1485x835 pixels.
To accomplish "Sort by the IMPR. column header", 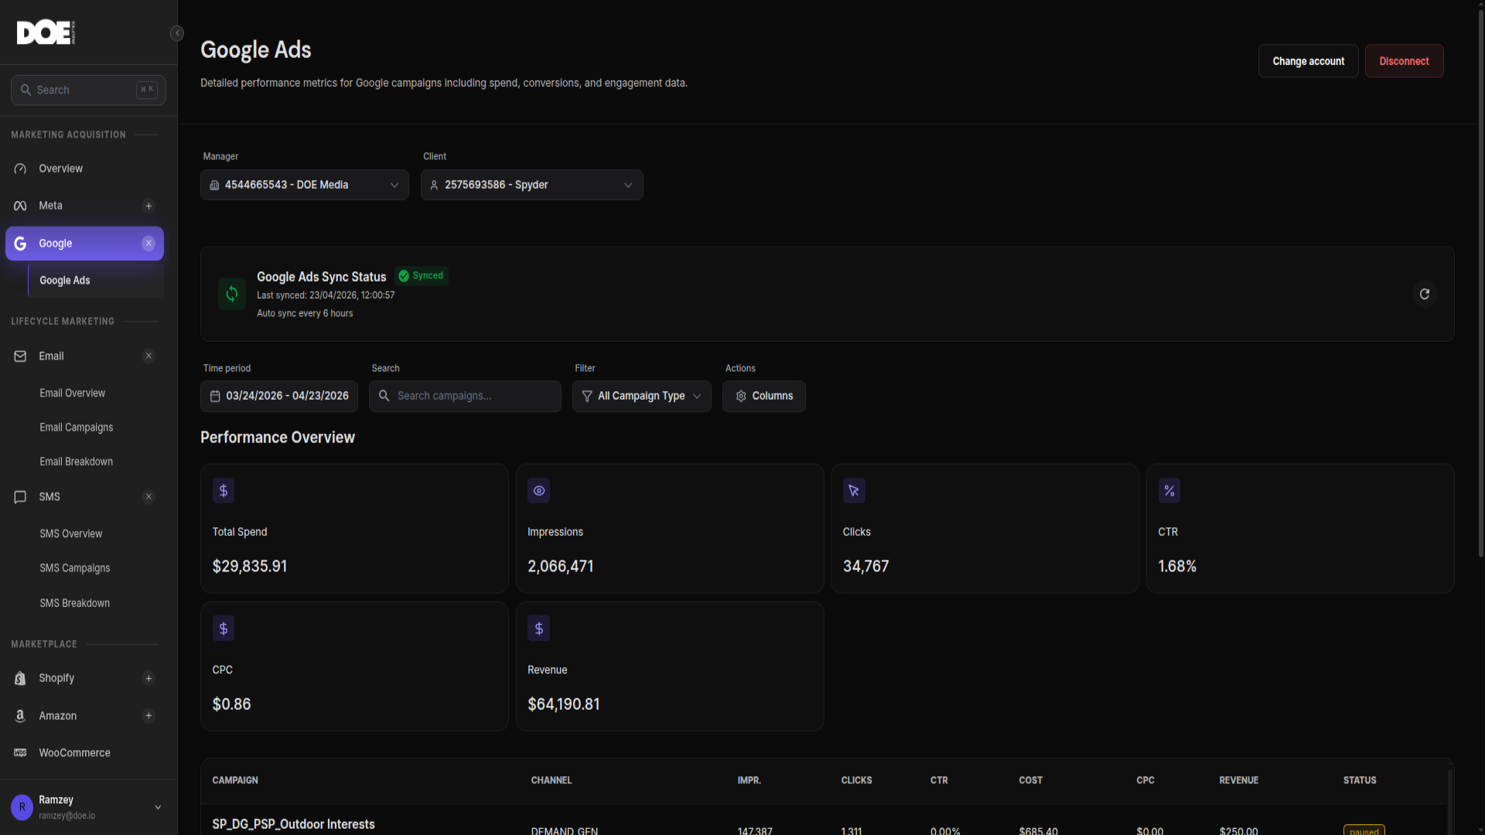I will (749, 781).
